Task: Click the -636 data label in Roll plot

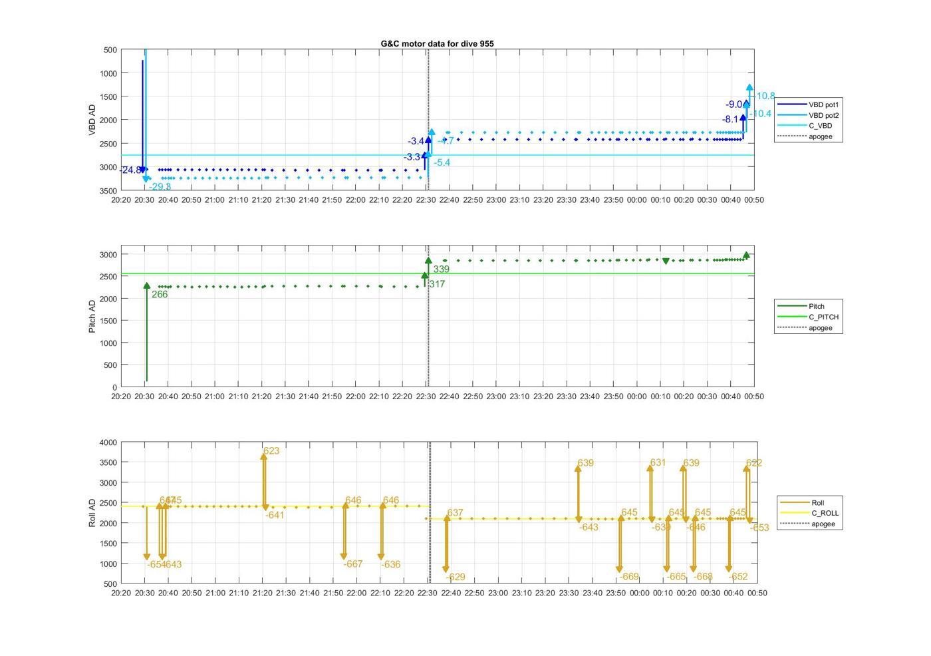Action: [391, 564]
